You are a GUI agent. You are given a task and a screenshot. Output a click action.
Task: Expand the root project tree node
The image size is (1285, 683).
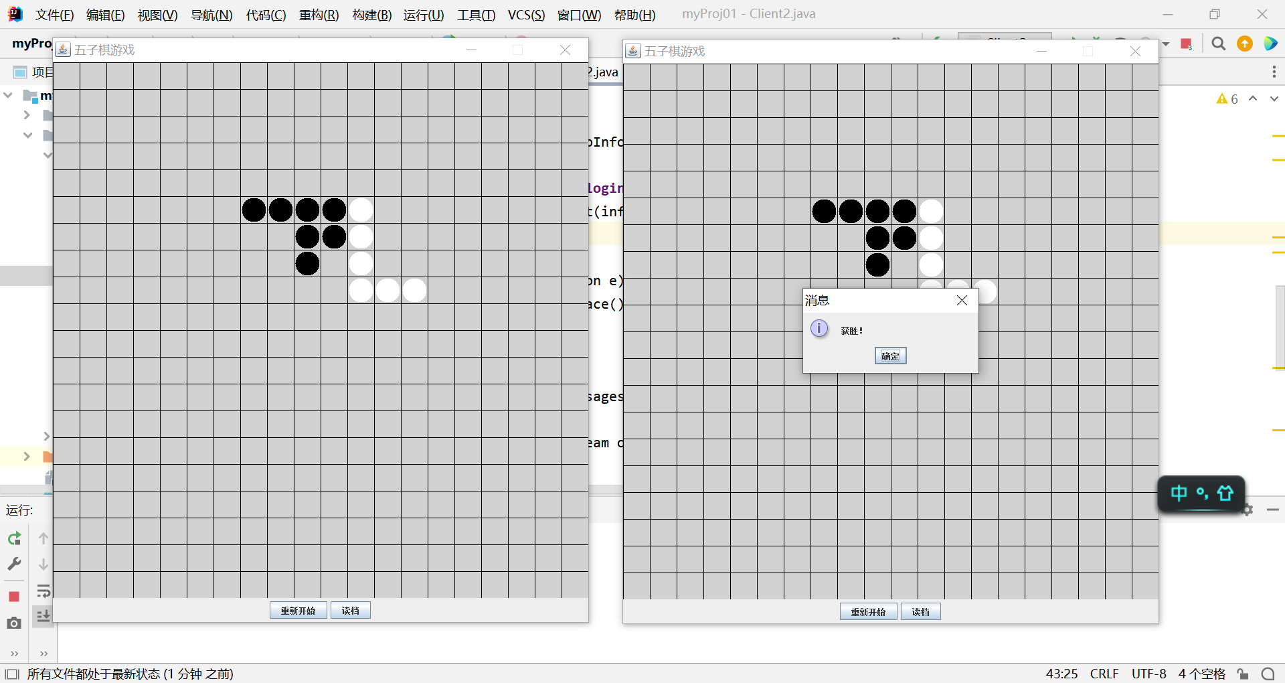(9, 95)
